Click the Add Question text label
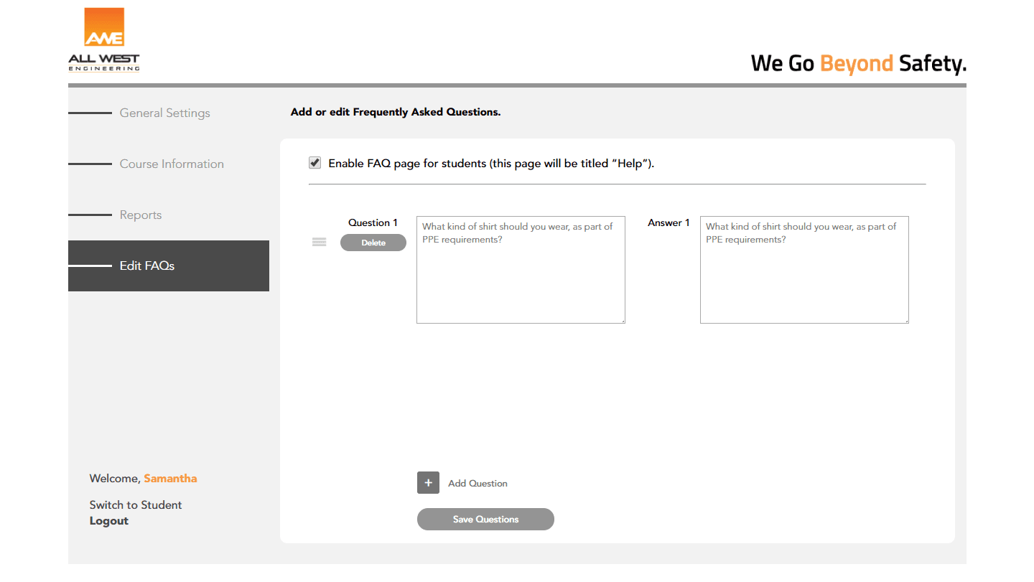 [x=478, y=484]
